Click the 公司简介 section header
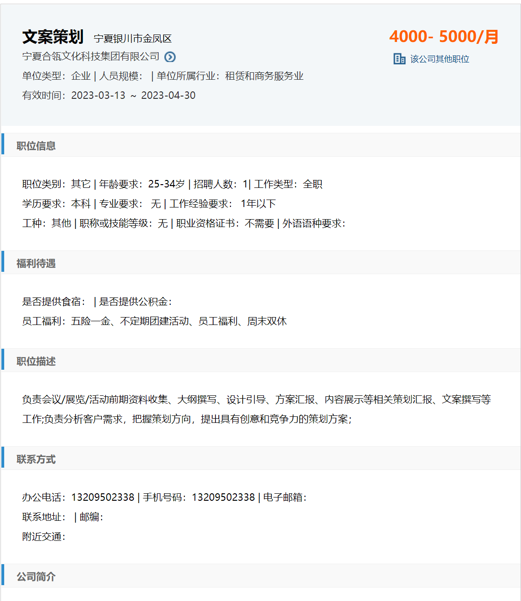Image resolution: width=521 pixels, height=601 pixels. (x=36, y=577)
